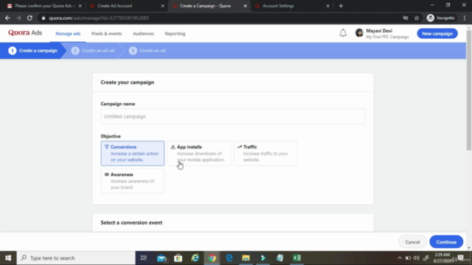
Task: Open the notifications bell
Action: click(x=343, y=33)
